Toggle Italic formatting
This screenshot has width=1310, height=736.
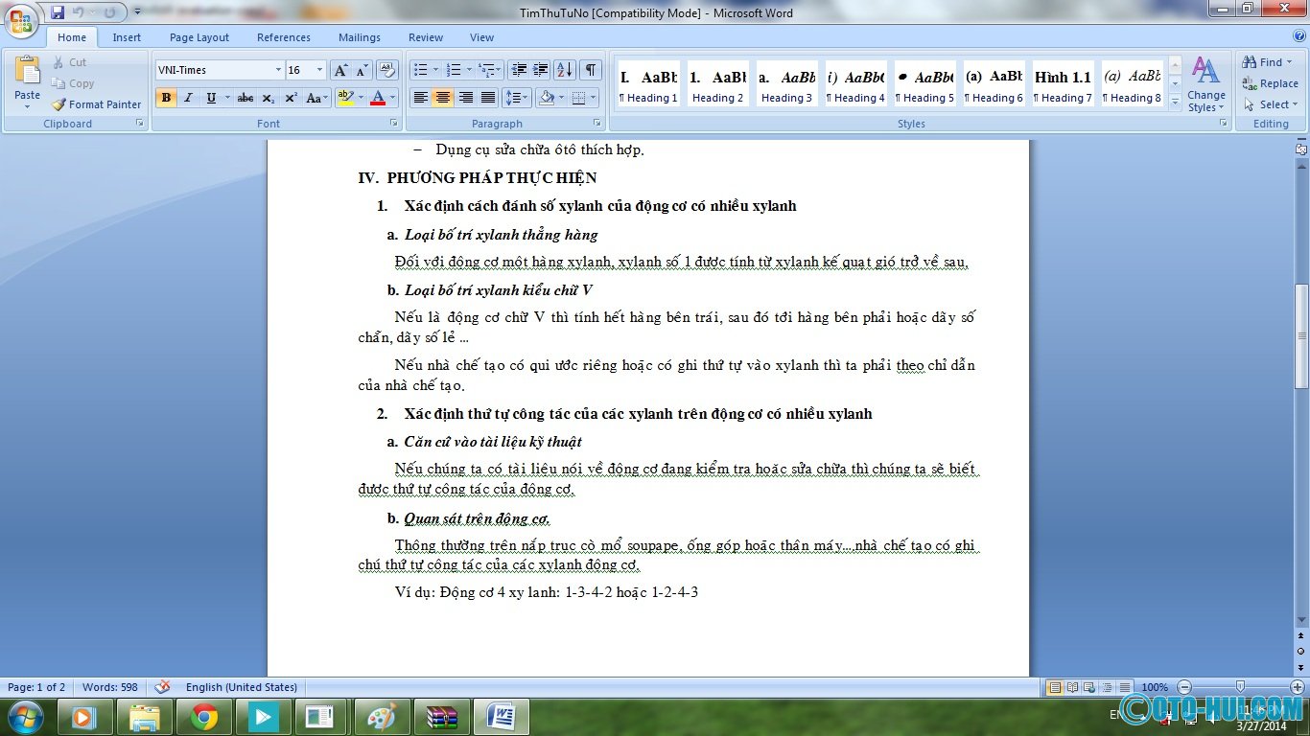tap(188, 98)
